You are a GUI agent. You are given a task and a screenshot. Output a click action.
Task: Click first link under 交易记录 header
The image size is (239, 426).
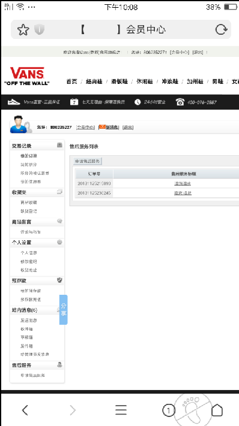tap(29, 156)
